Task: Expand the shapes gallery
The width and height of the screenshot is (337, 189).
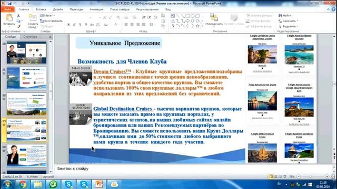Action: (x=202, y=26)
